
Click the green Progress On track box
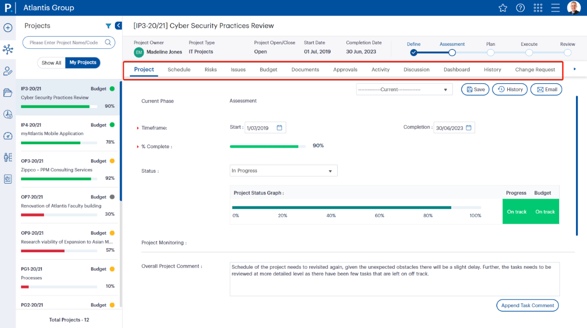tap(516, 212)
